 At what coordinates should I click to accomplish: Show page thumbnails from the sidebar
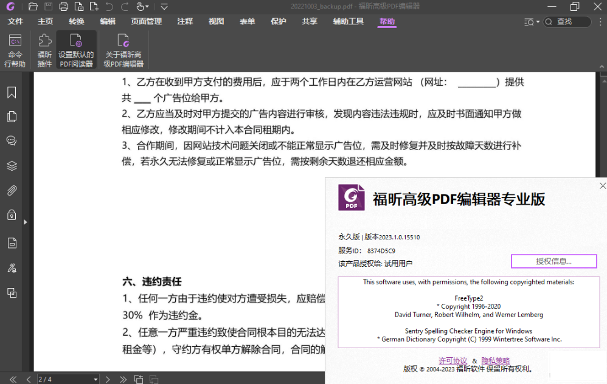[x=12, y=117]
